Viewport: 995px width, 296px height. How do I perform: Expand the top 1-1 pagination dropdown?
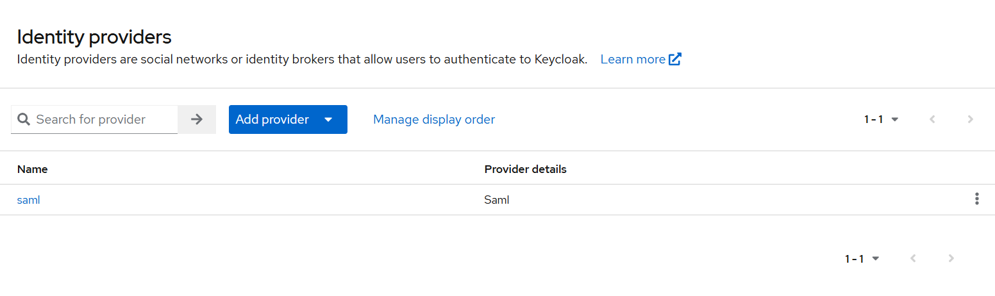(x=882, y=119)
